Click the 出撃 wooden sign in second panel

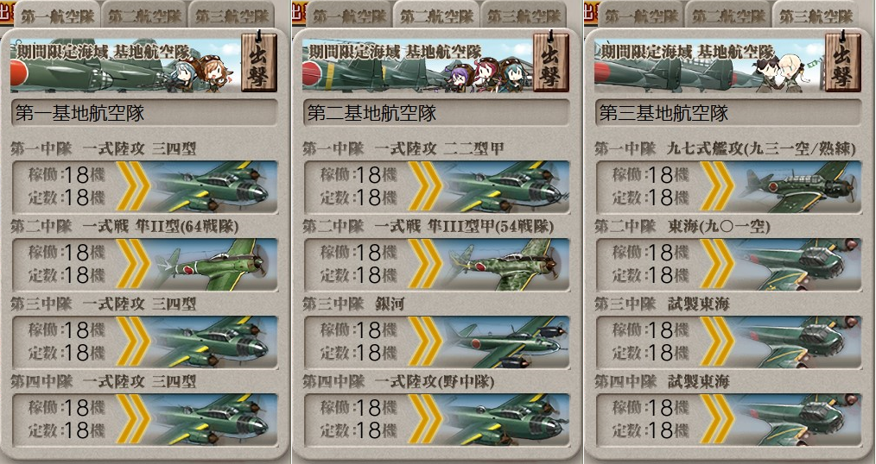[x=551, y=62]
